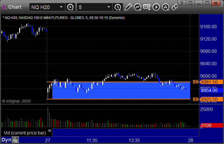The width and height of the screenshot is (224, 144).
Task: Click the 25000 volume axis label
Action: [206, 110]
